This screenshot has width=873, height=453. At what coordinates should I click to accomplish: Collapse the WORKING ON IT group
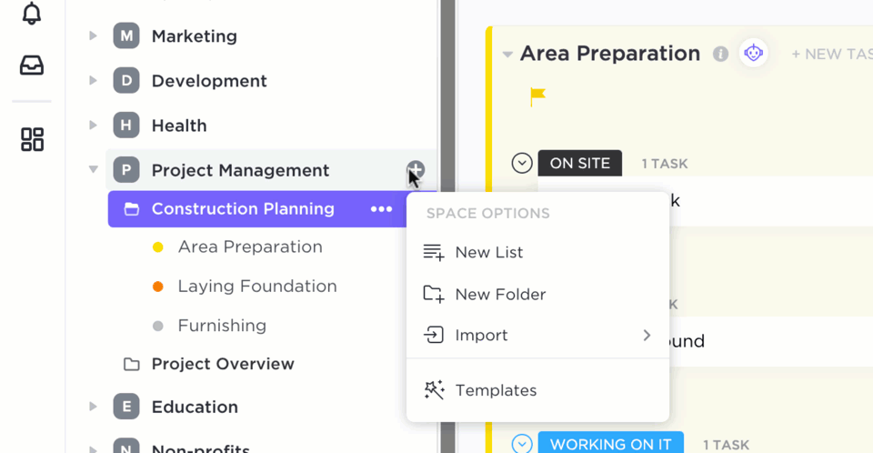coord(521,445)
